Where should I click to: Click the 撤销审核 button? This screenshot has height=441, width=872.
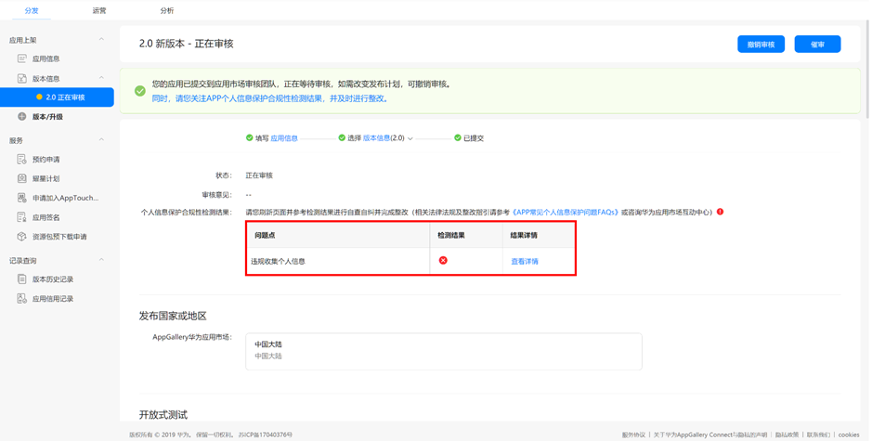coord(761,45)
